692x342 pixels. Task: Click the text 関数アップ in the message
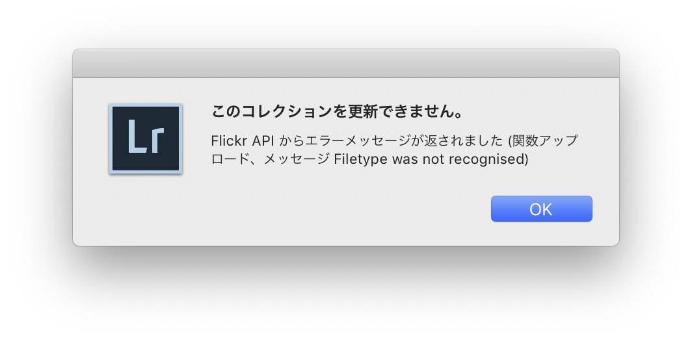tap(546, 140)
